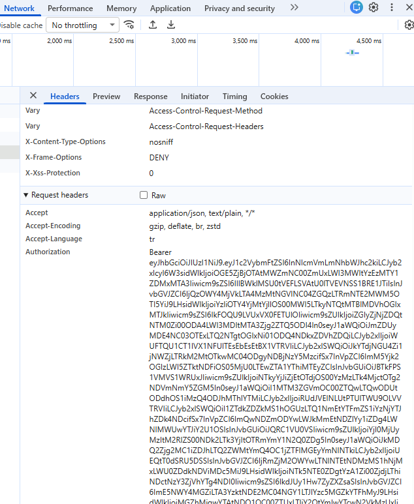Click the application/json Accept value
This screenshot has width=414, height=504.
[x=202, y=213]
